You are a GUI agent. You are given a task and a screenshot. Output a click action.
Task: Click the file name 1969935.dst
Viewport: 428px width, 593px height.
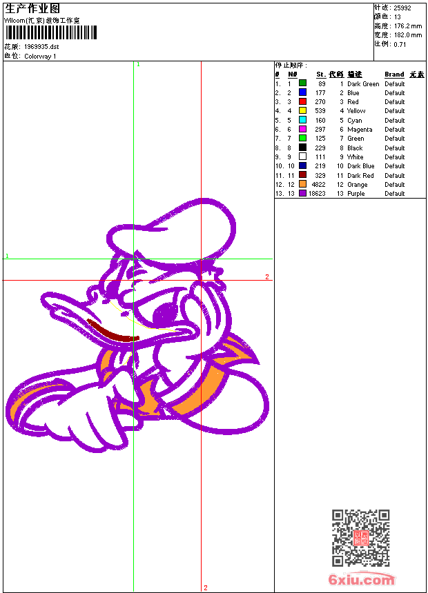(41, 47)
